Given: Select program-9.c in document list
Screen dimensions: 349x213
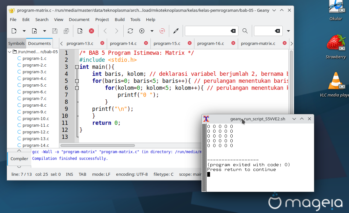Looking at the screenshot, I should pos(34,112).
